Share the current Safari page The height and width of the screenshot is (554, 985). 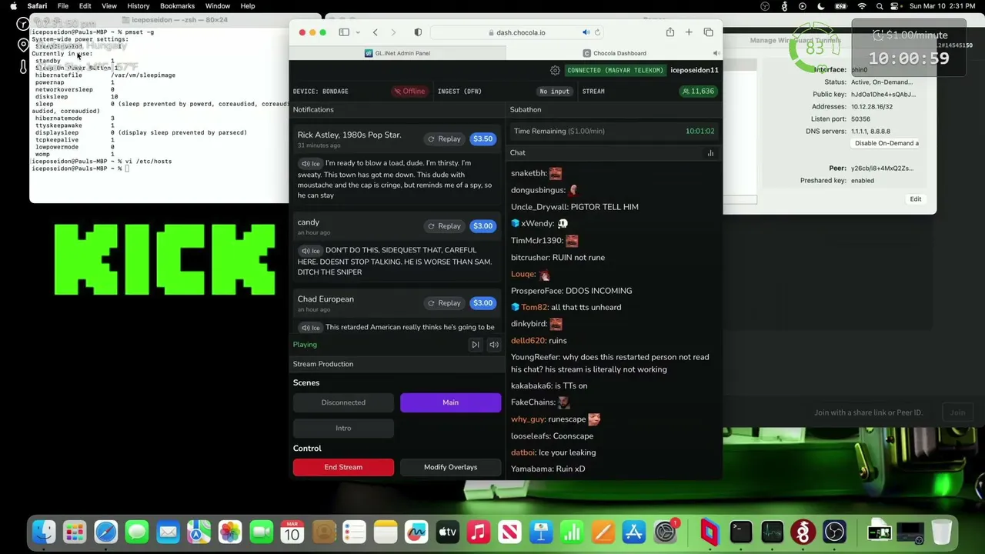click(x=670, y=32)
